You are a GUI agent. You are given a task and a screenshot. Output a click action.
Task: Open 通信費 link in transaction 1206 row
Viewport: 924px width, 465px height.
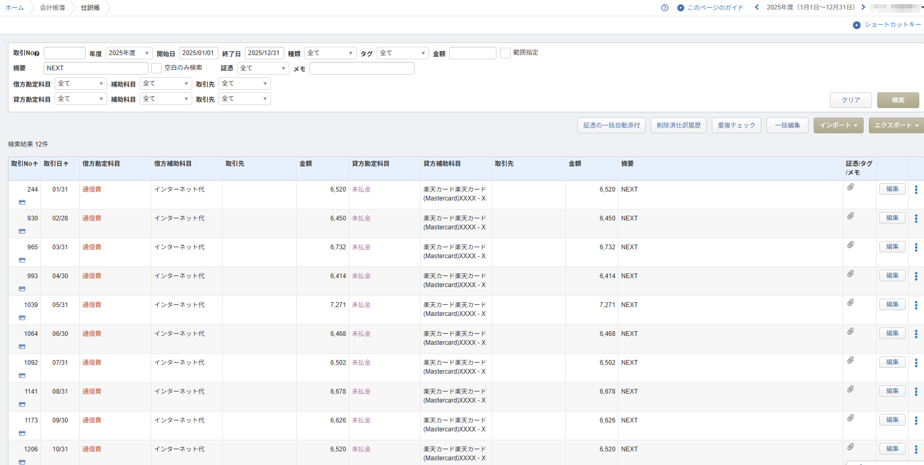[92, 449]
